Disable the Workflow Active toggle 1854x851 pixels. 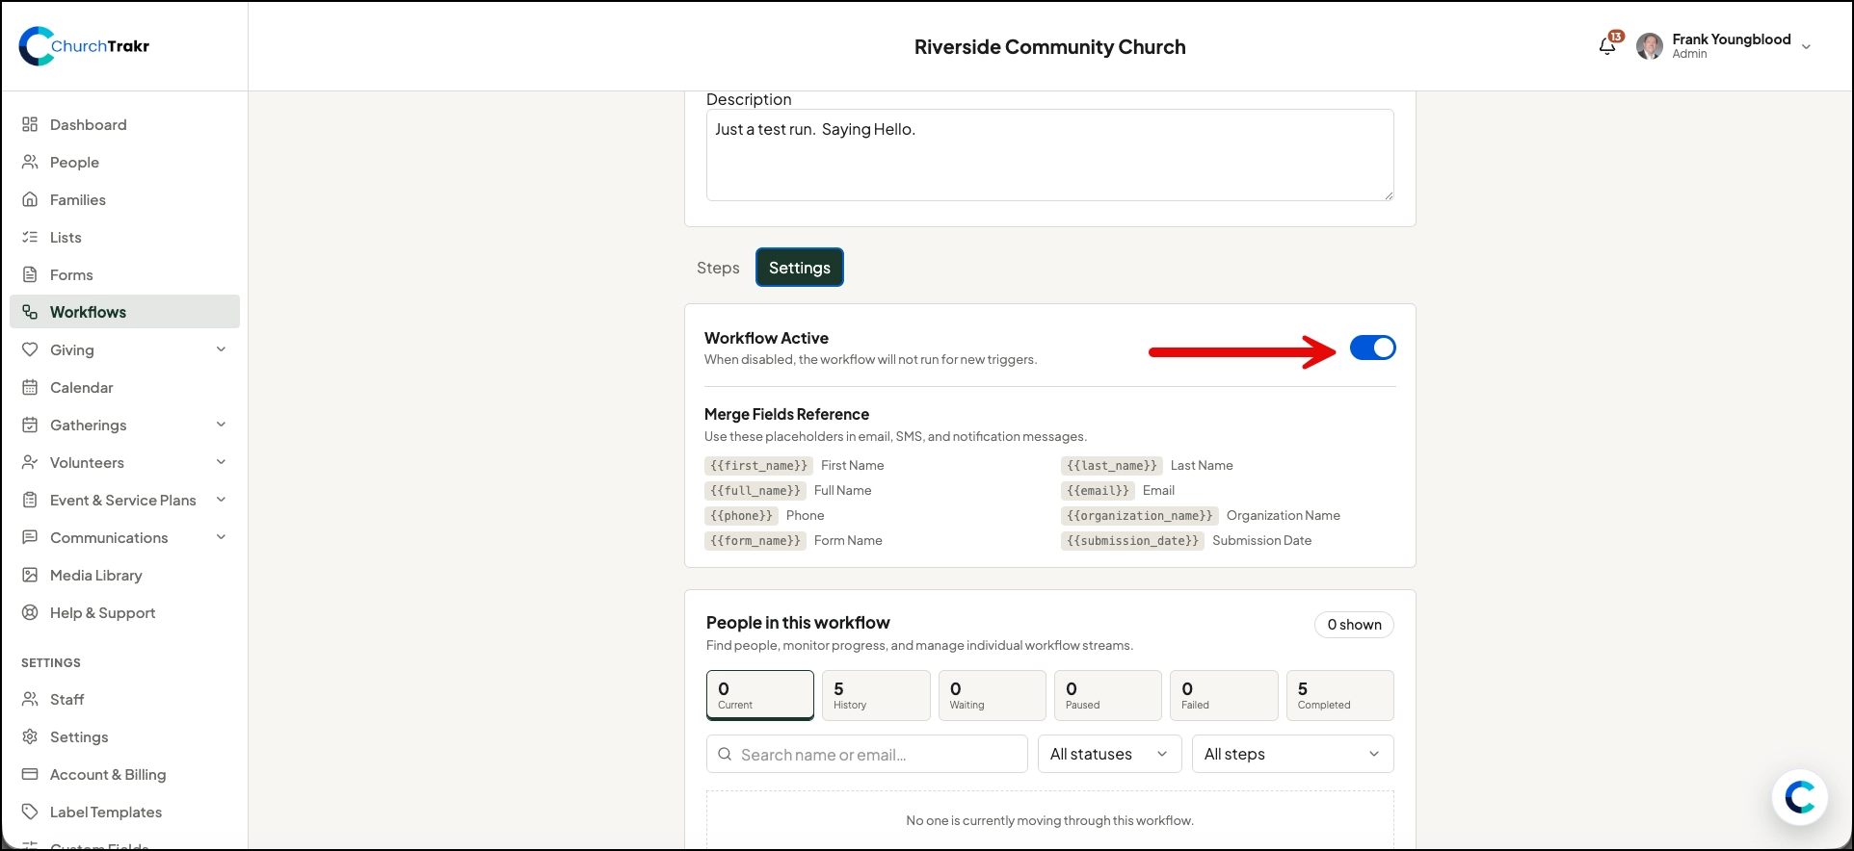click(x=1372, y=348)
